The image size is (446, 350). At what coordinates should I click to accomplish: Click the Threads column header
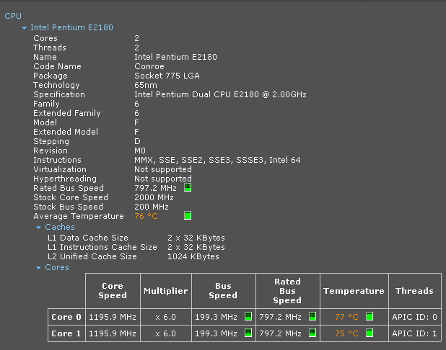tap(415, 291)
